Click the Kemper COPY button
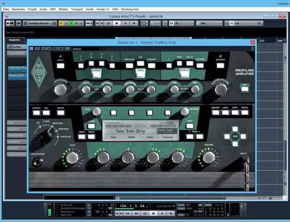This screenshot has width=290, height=222. pyautogui.click(x=235, y=112)
